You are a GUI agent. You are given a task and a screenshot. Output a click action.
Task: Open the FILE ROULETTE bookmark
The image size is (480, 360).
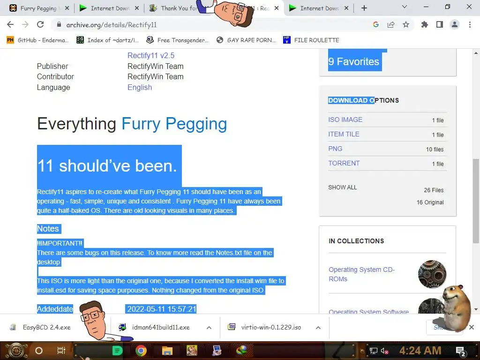tap(311, 40)
